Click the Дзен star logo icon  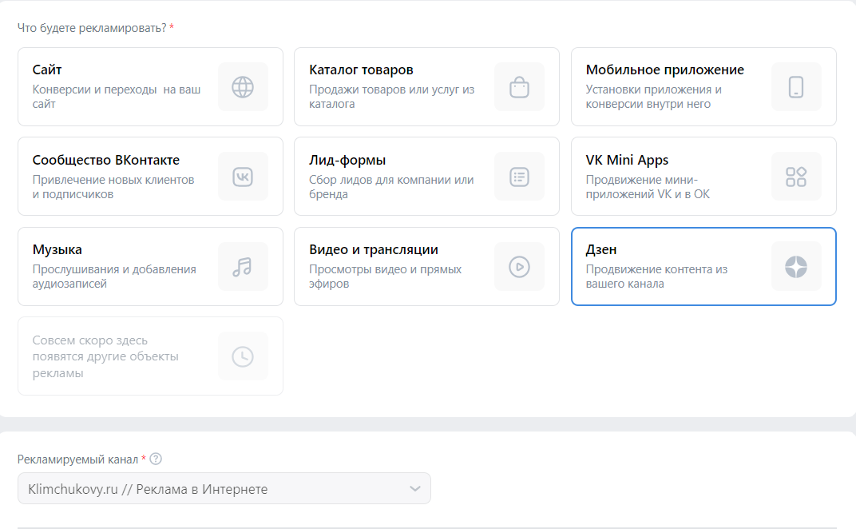click(796, 267)
